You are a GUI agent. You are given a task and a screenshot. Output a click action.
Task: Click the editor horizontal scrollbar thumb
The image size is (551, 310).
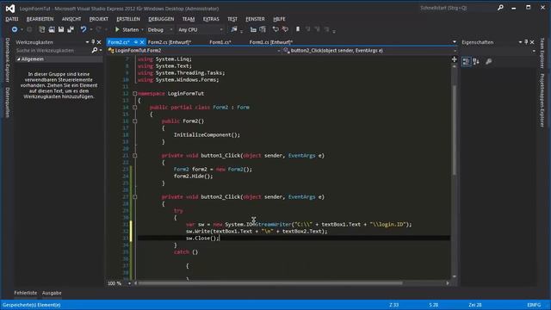click(269, 283)
